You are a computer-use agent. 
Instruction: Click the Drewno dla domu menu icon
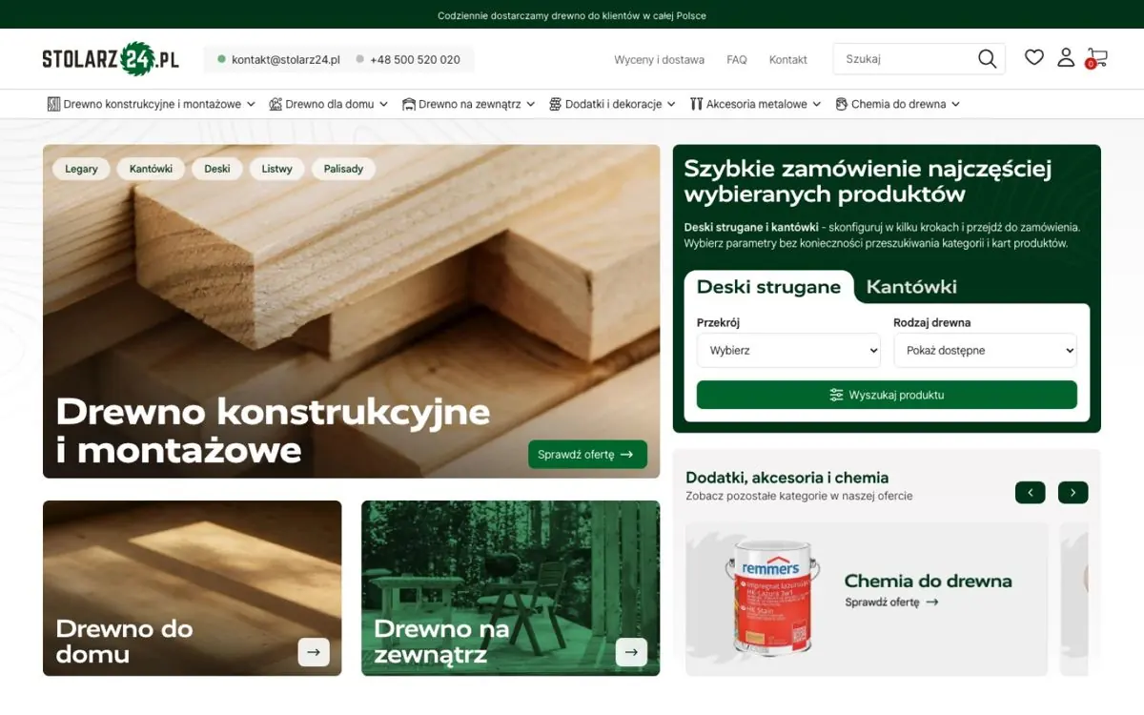(276, 104)
